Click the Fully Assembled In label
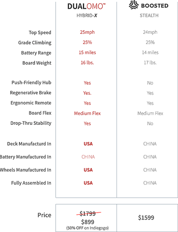This screenshot has width=178, height=232. [31, 183]
